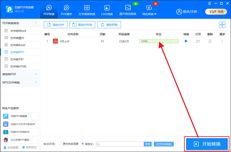Open 迅捷PDF编辑器 recommended product
Image resolution: width=231 pixels, height=152 pixels.
(x=20, y=116)
